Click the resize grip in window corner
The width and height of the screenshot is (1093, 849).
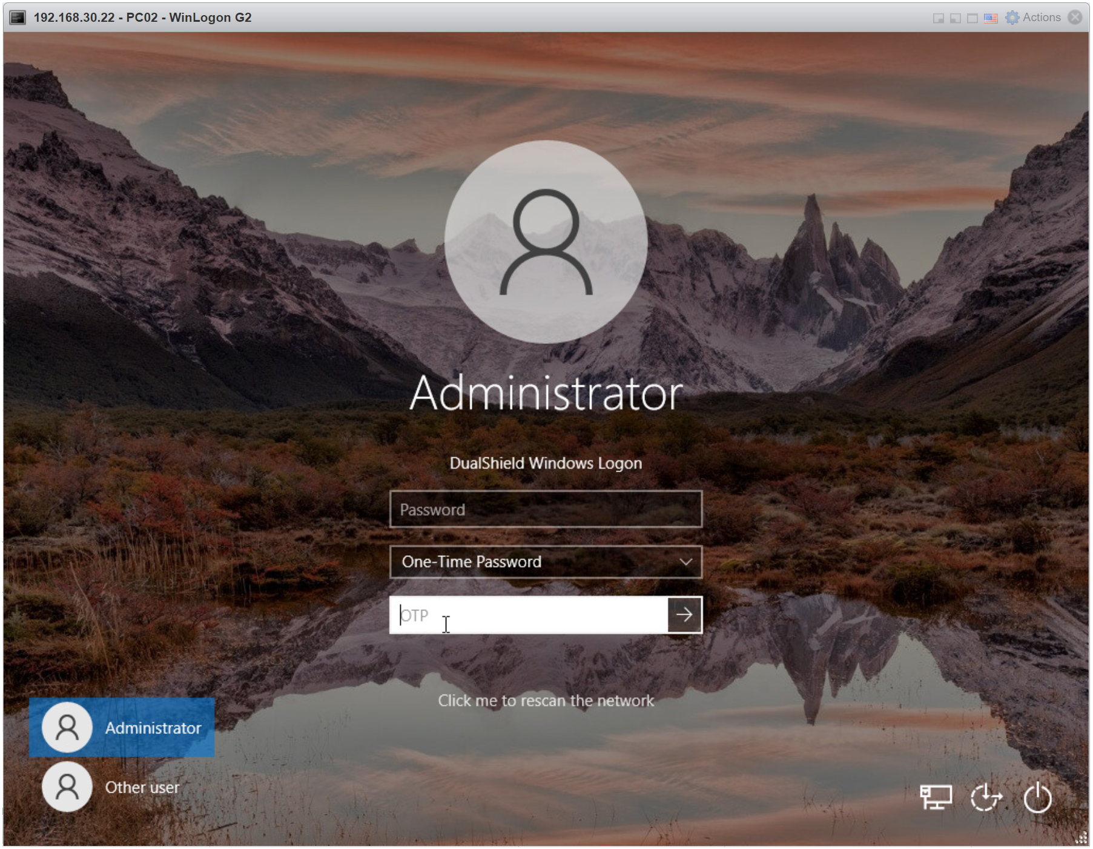coord(1081,838)
